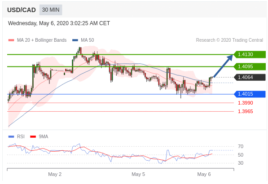Screen dimensions: 268x184
Task: Click the 1.4015 blue pivot label
Action: [x=250, y=94]
